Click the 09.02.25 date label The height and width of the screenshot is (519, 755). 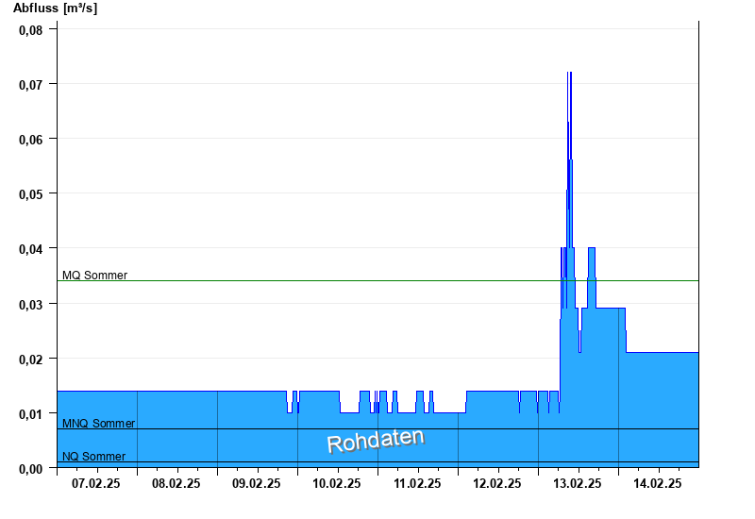[256, 483]
